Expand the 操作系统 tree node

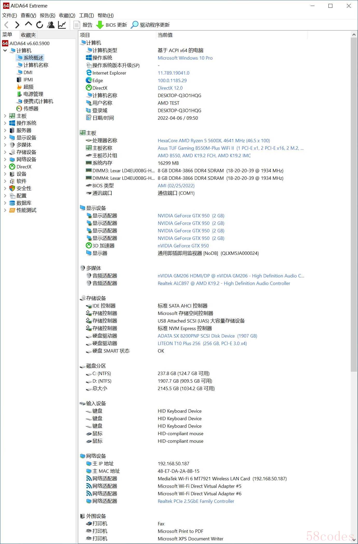(5, 123)
